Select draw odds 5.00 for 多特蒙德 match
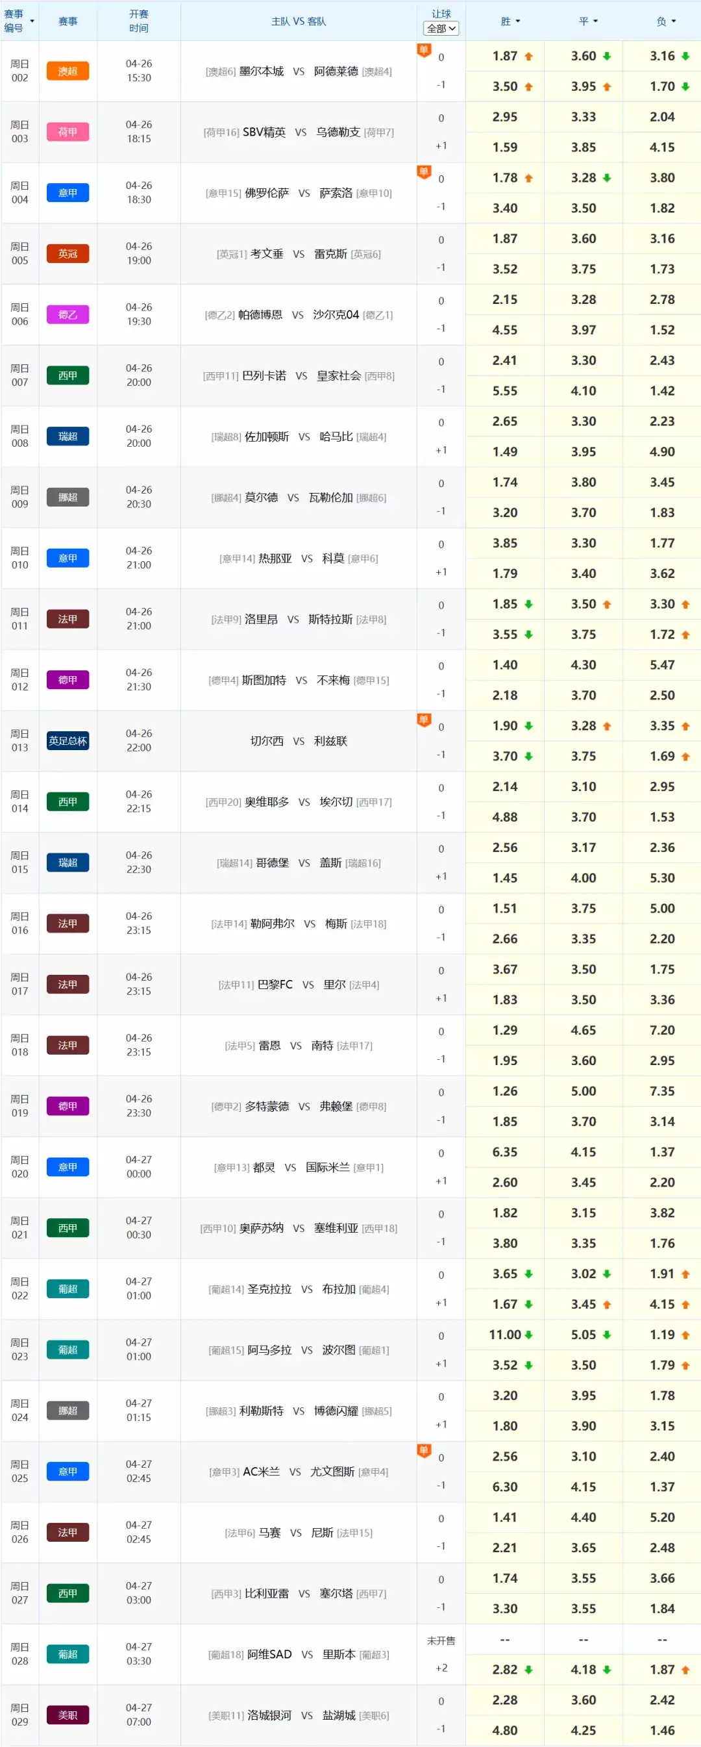The image size is (701, 1747). 583,1091
